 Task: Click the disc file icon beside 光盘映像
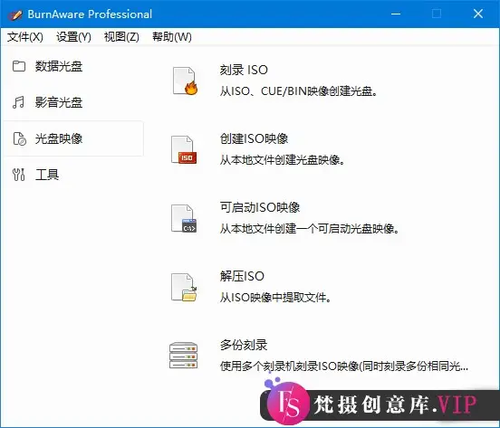(19, 138)
